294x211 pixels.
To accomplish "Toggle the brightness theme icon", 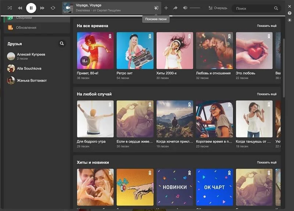I will tap(290, 20).
